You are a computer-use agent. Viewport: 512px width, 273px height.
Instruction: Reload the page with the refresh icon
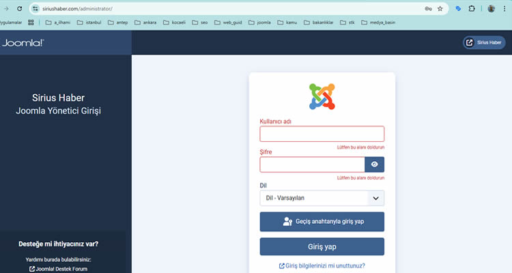(20, 9)
